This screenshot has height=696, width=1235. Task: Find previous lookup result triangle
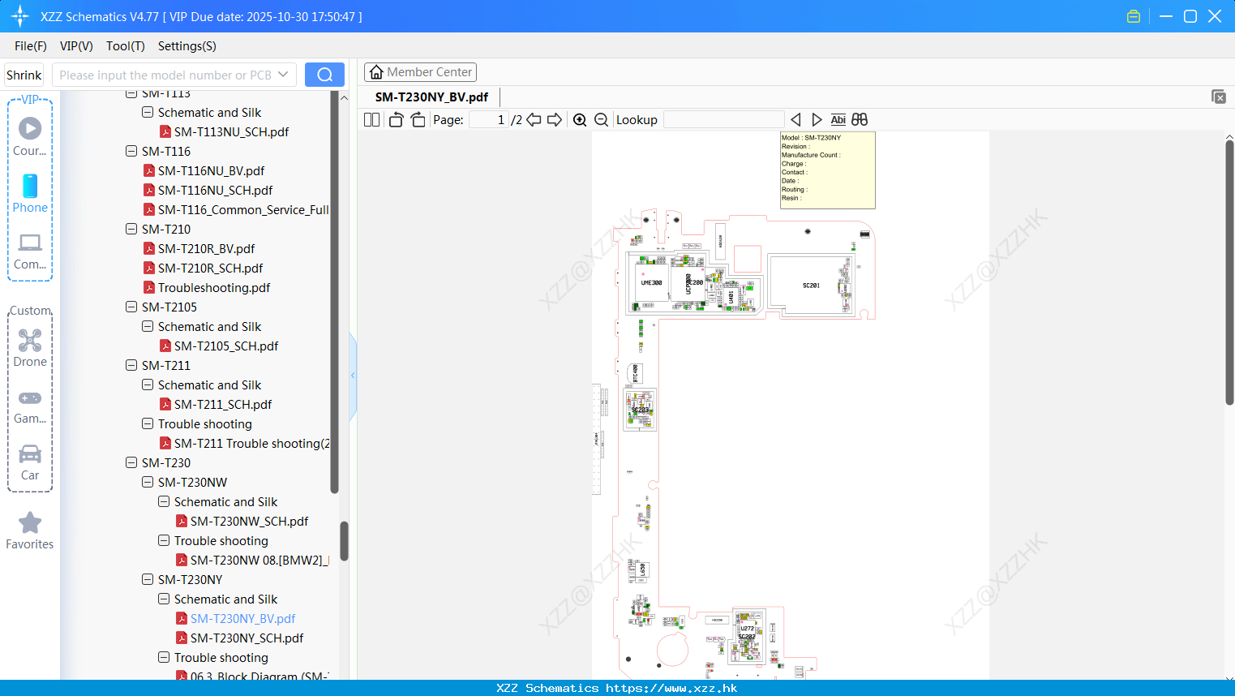click(795, 119)
